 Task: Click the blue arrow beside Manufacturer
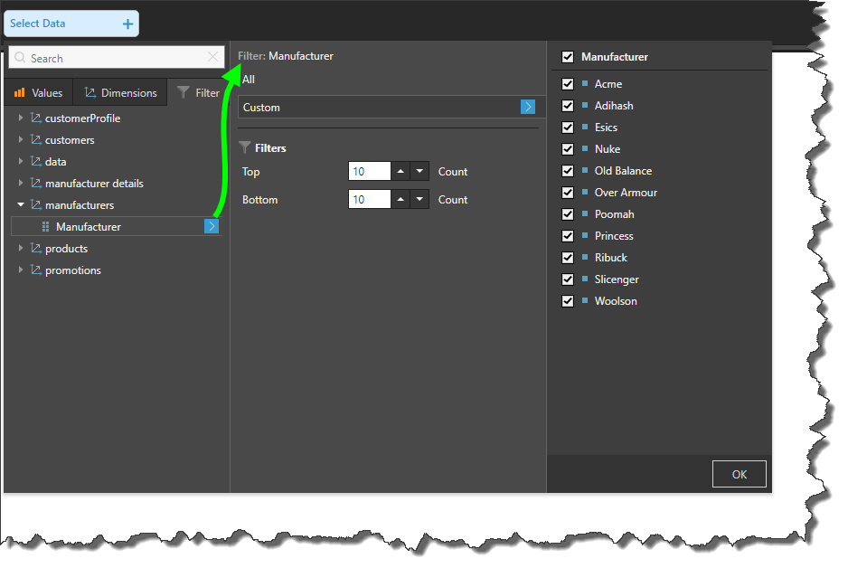[x=212, y=226]
